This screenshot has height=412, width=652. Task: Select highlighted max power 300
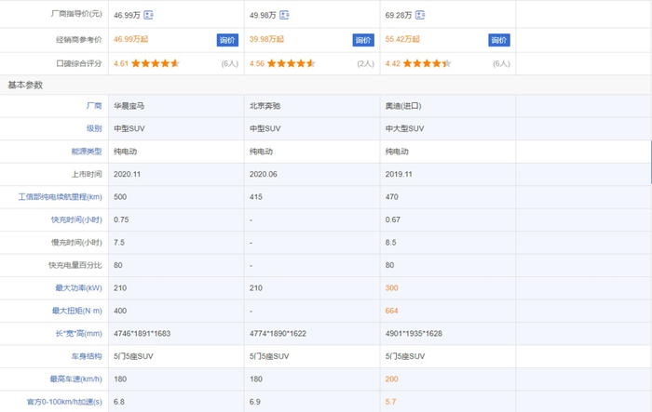point(392,287)
